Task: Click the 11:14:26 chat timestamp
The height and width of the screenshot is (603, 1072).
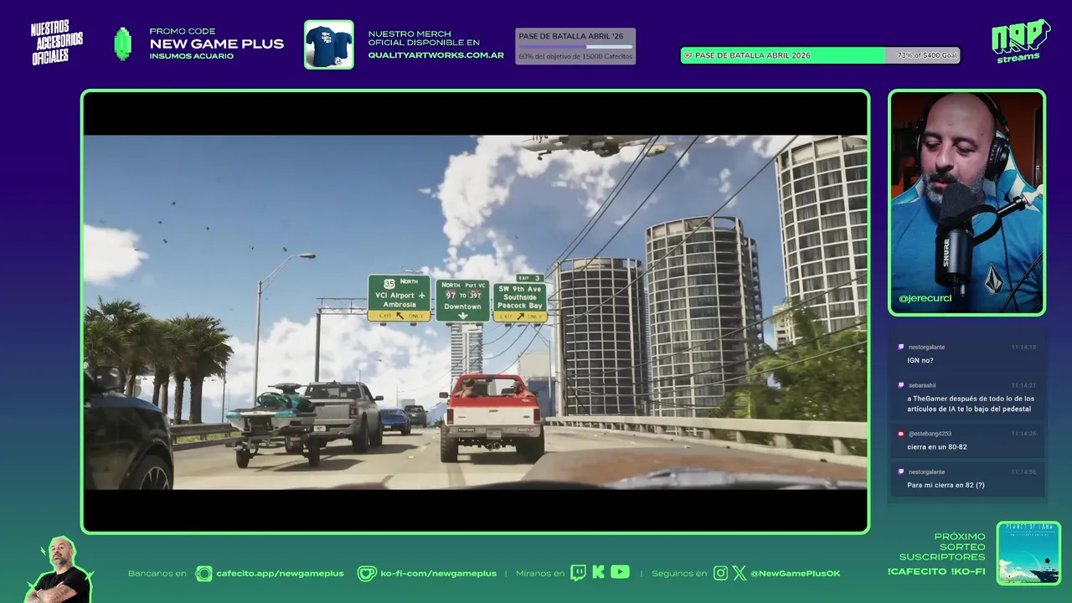Action: tap(1023, 434)
